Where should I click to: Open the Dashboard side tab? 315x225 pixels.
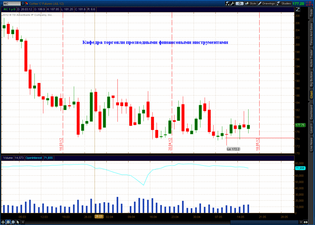[311, 112]
